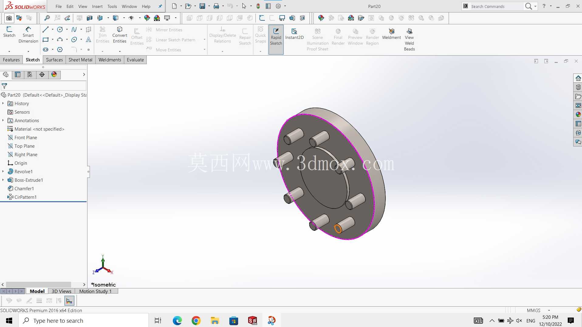Click the Windows Start button

click(9, 321)
